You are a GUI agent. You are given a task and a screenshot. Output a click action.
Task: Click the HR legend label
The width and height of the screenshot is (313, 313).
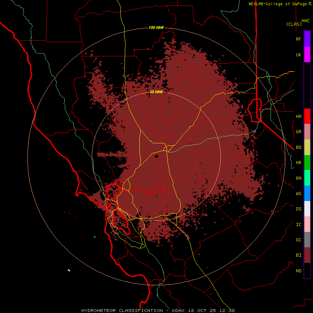299,163
